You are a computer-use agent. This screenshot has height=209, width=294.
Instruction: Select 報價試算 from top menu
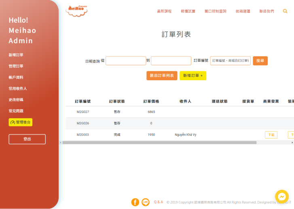coord(188,11)
